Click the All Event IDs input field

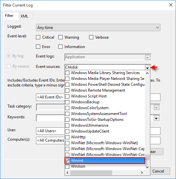[x=50, y=97]
